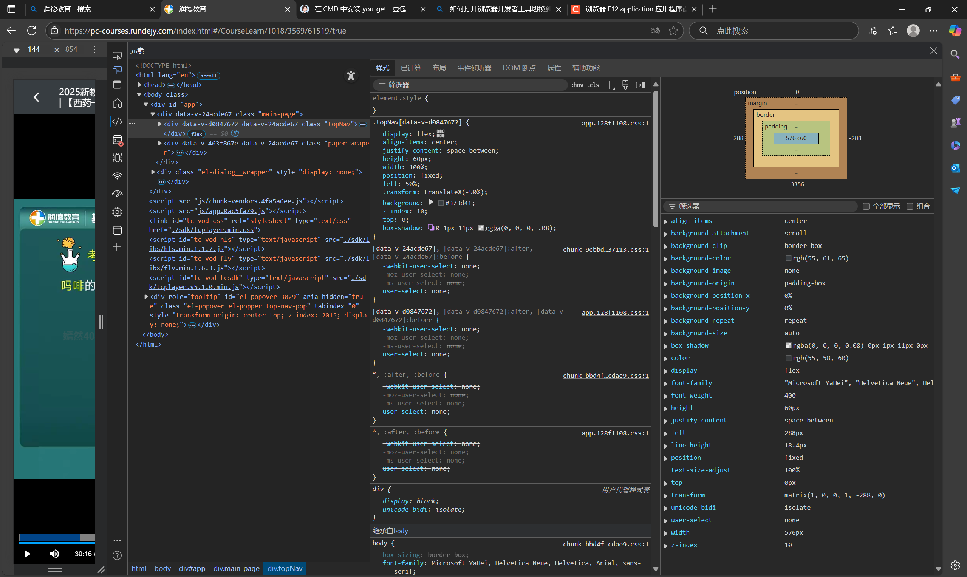This screenshot has height=577, width=967.
Task: Expand the background shorthand property triangle
Action: click(x=430, y=202)
